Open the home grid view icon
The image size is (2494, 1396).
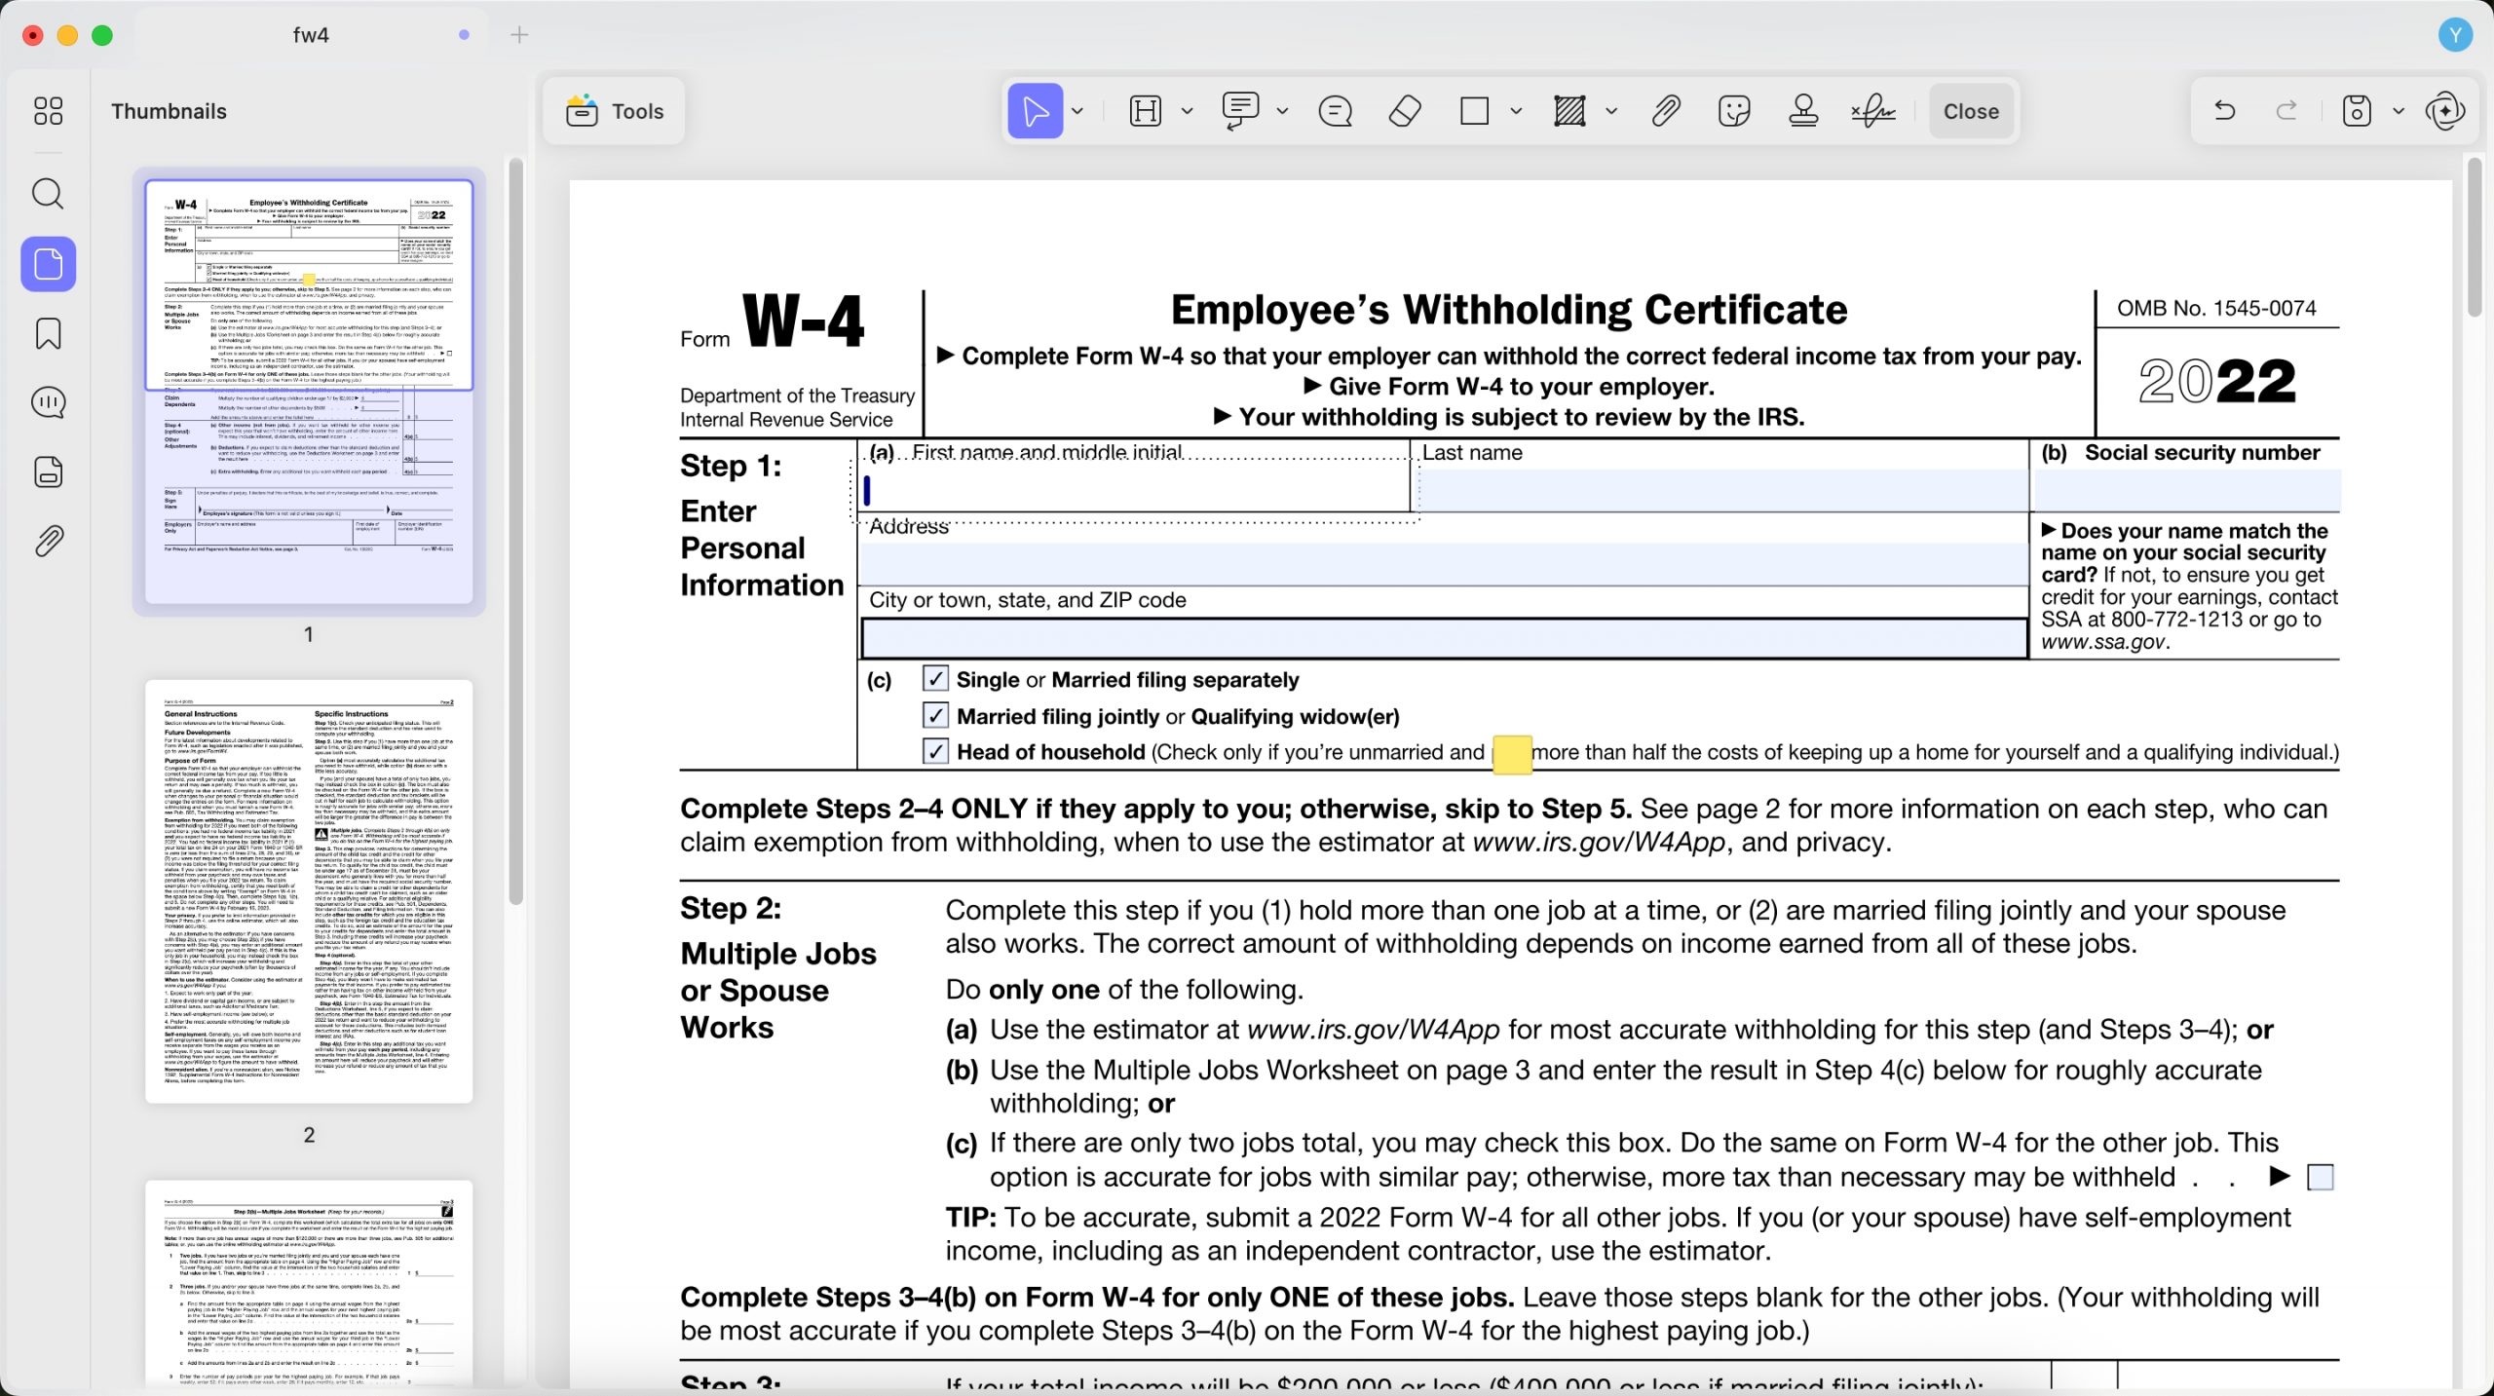coord(48,111)
